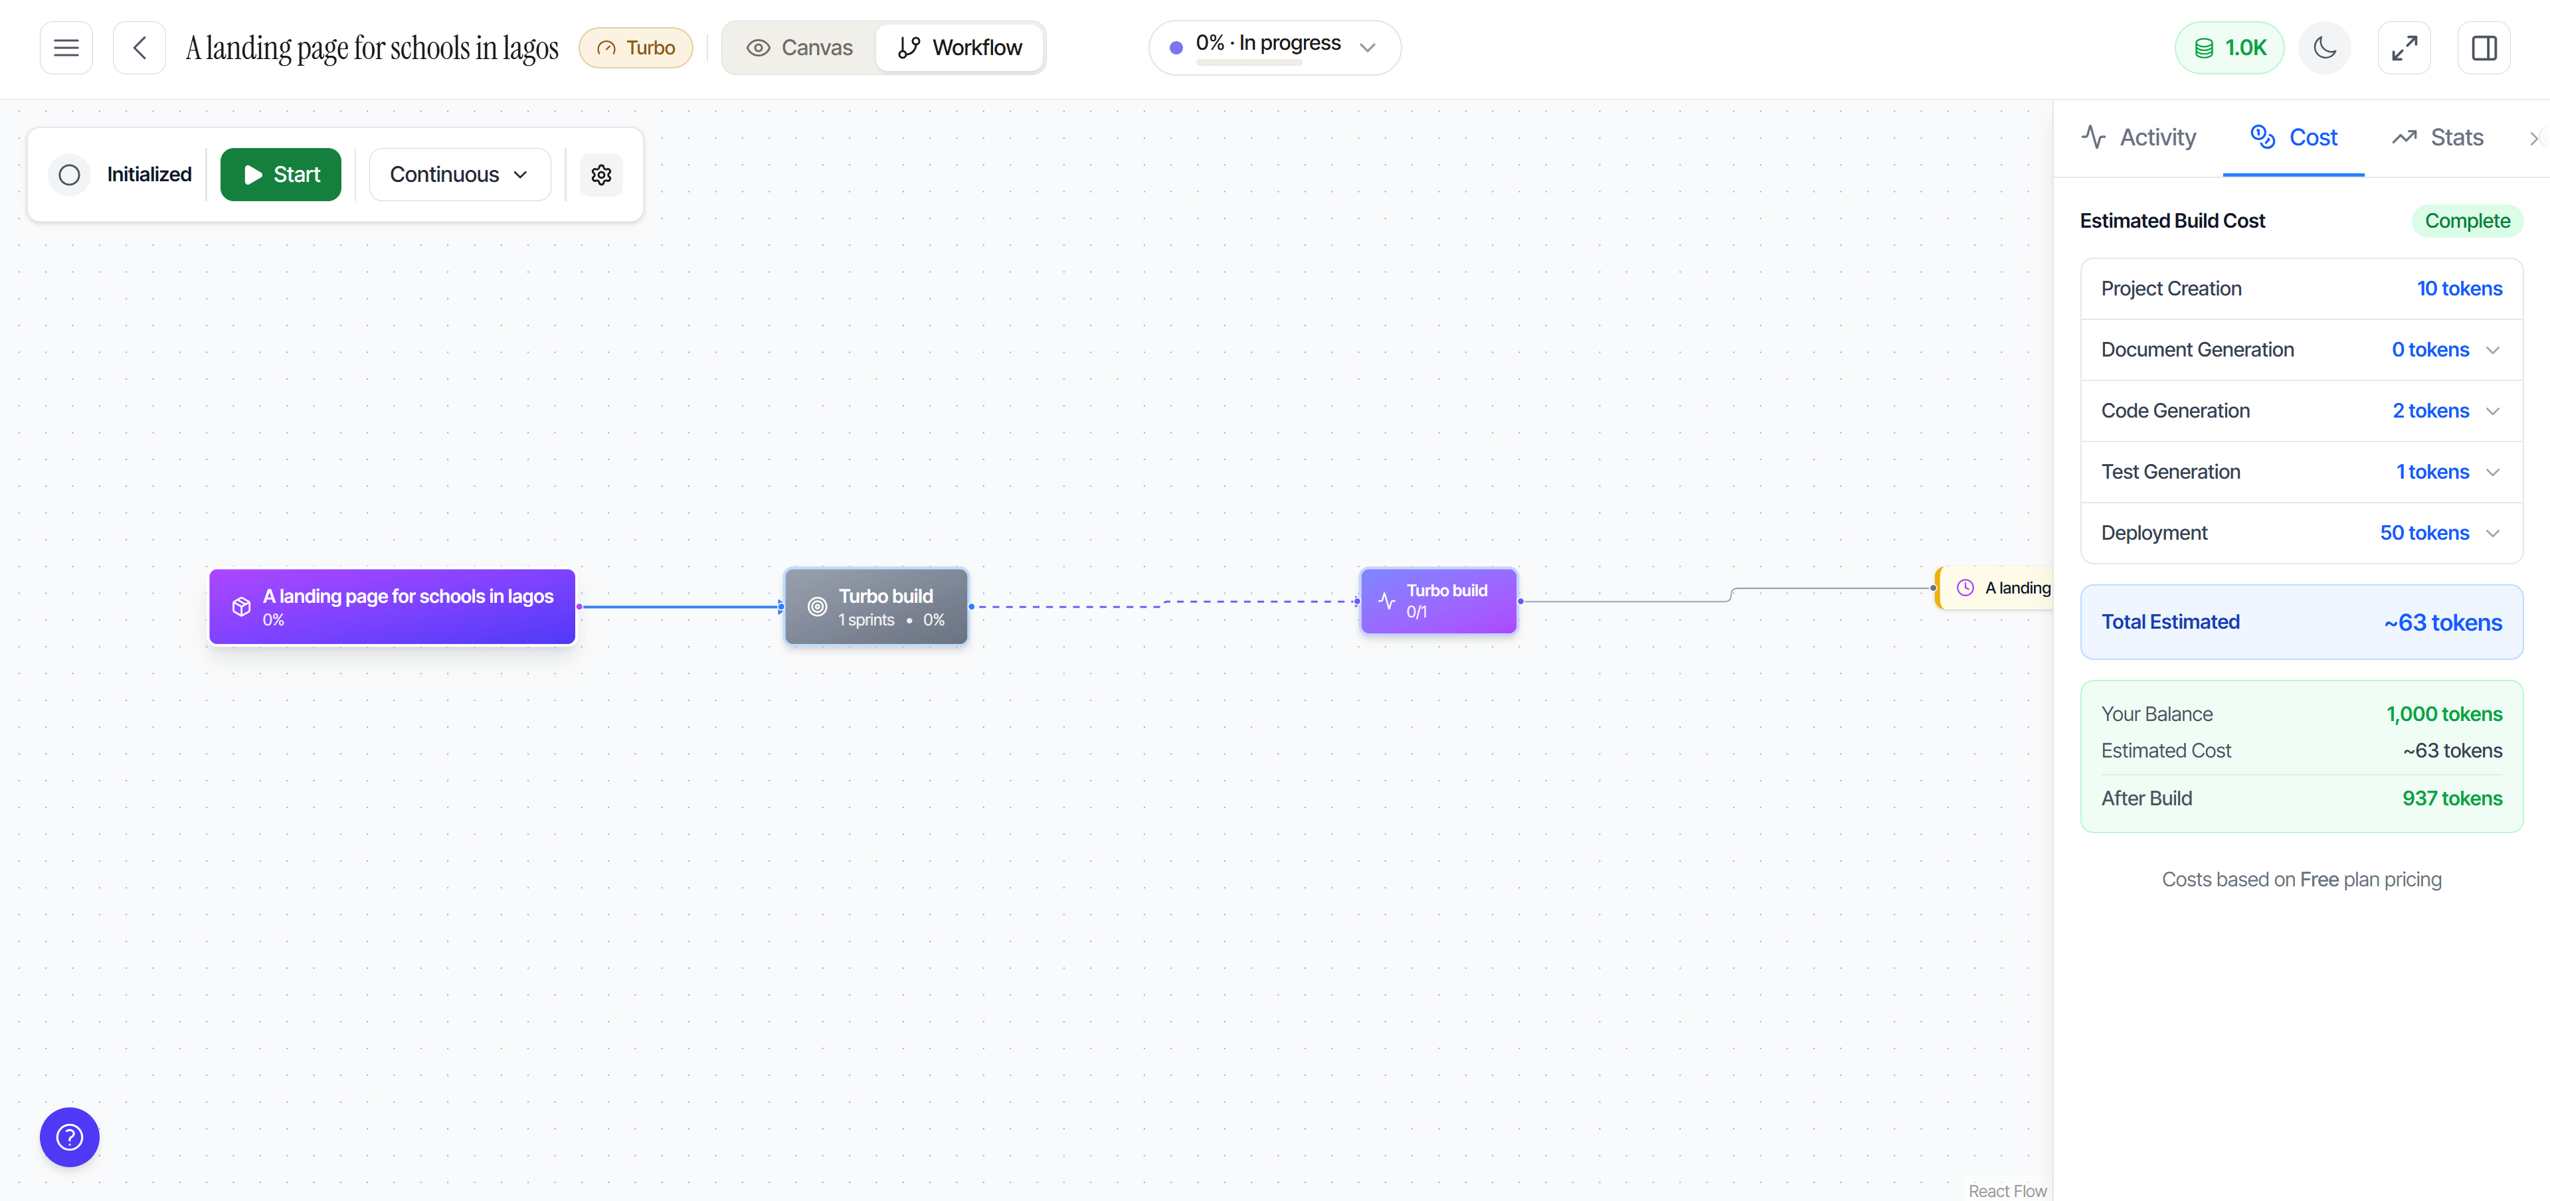
Task: Click the React Flow attribution link
Action: (2007, 1191)
